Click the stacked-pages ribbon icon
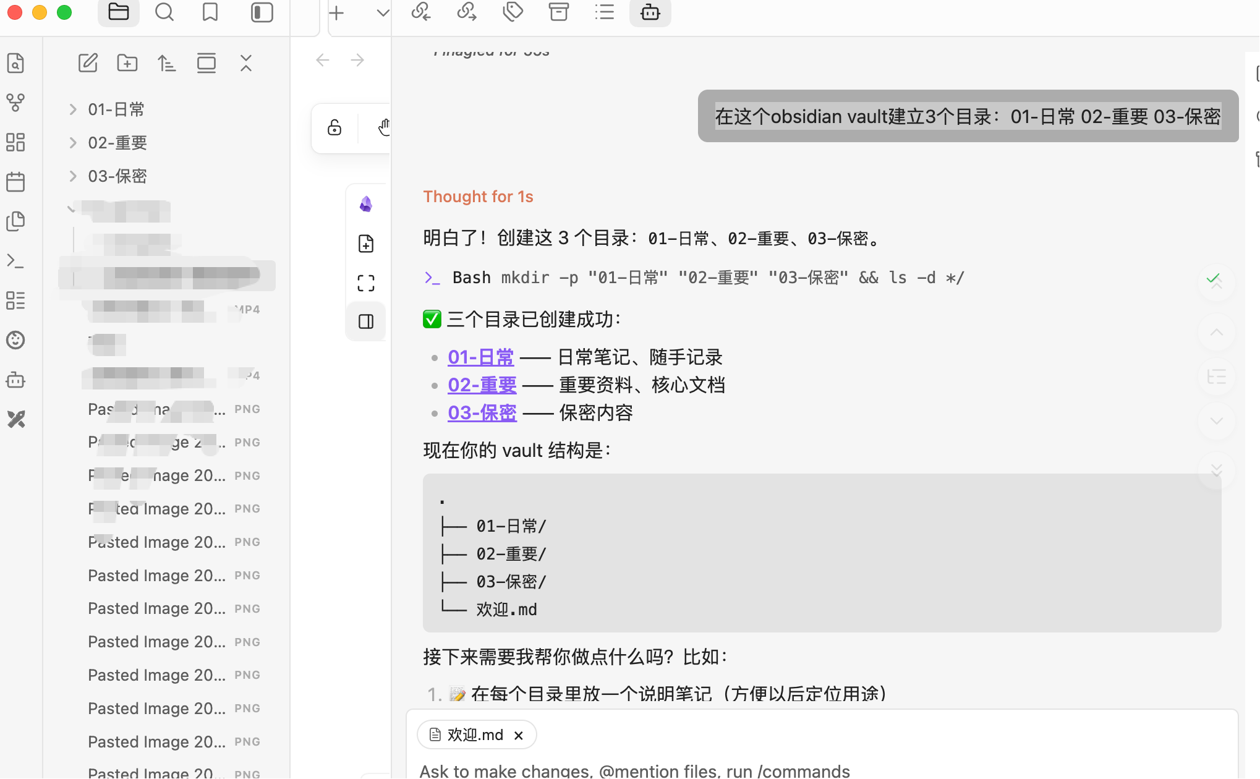Image resolution: width=1260 pixels, height=779 pixels. (15, 221)
